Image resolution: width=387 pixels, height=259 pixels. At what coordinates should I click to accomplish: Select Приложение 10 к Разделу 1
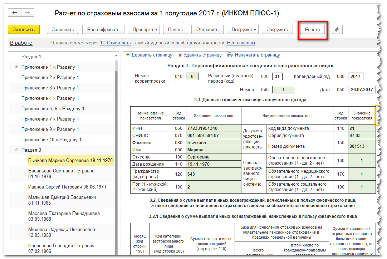52,140
